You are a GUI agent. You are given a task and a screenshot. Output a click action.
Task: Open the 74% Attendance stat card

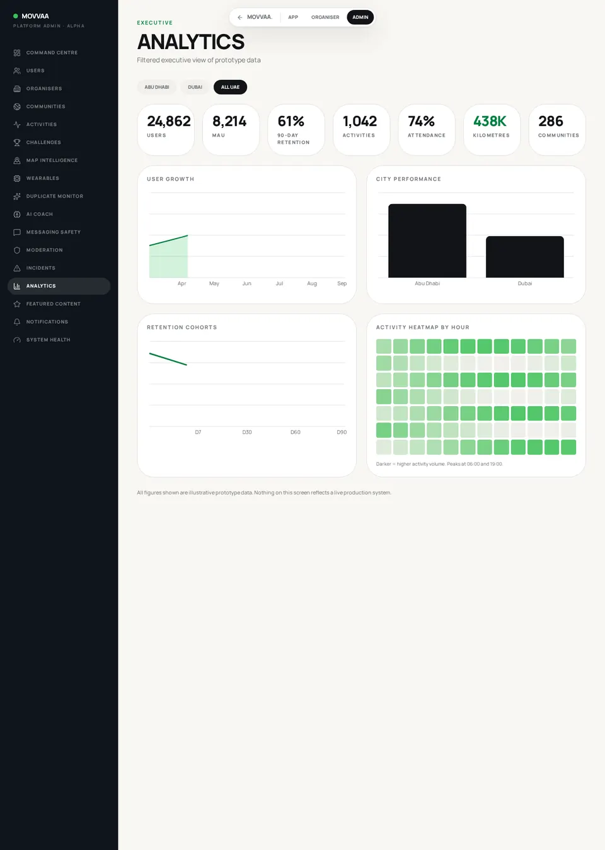pos(427,130)
